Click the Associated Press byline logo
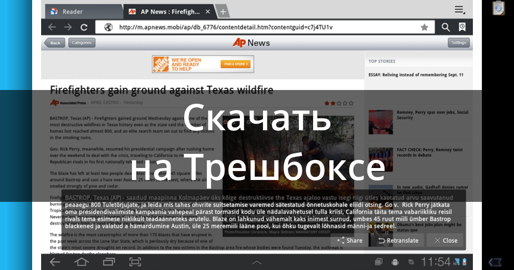The width and height of the screenshot is (514, 270). click(x=68, y=103)
